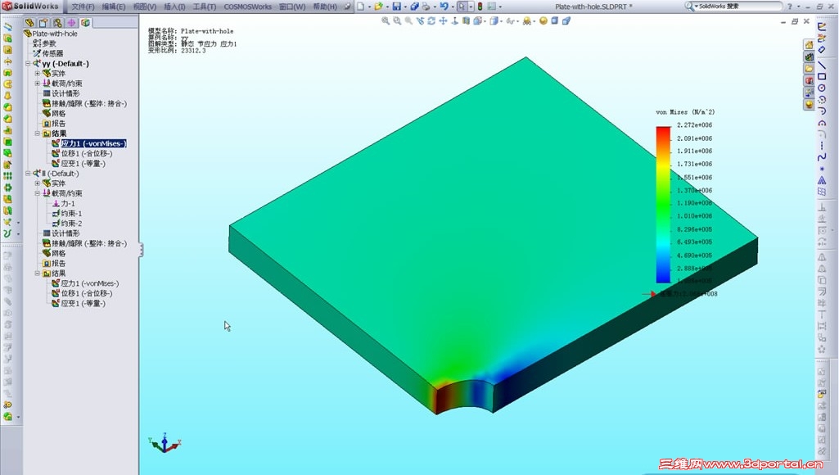The image size is (839, 475).
Task: Click the von Mises (N/m^2) legend title
Action: click(685, 112)
